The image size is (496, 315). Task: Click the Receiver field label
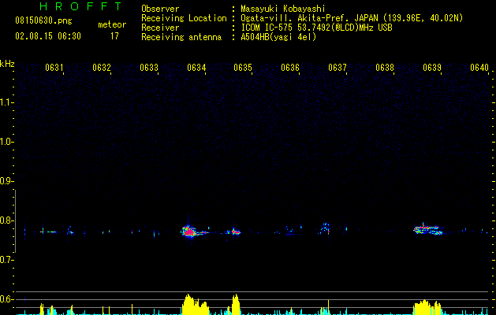160,28
